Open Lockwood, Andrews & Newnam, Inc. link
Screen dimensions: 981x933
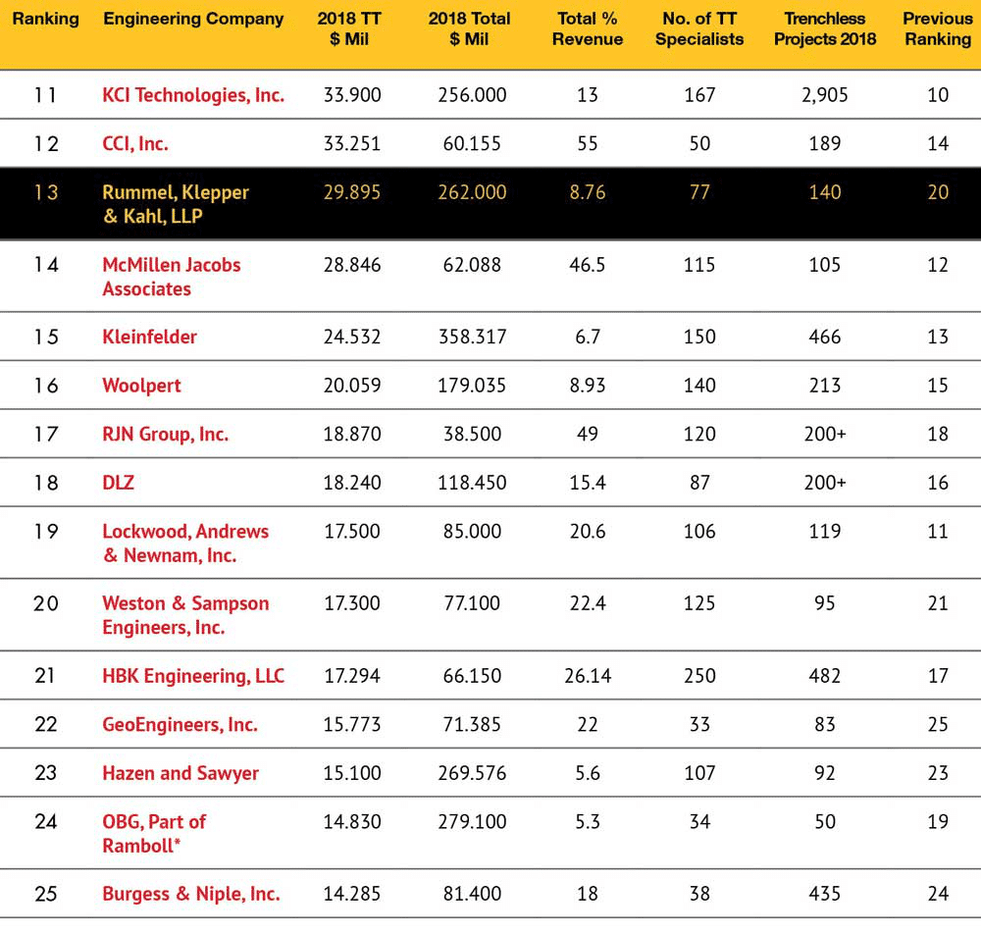(185, 544)
